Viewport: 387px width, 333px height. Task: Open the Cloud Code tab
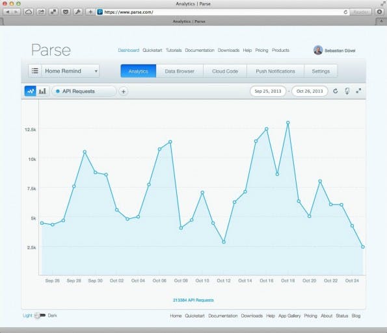pyautogui.click(x=225, y=71)
